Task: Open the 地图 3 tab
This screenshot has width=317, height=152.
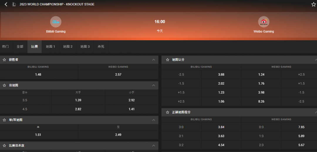Action: tap(85, 46)
